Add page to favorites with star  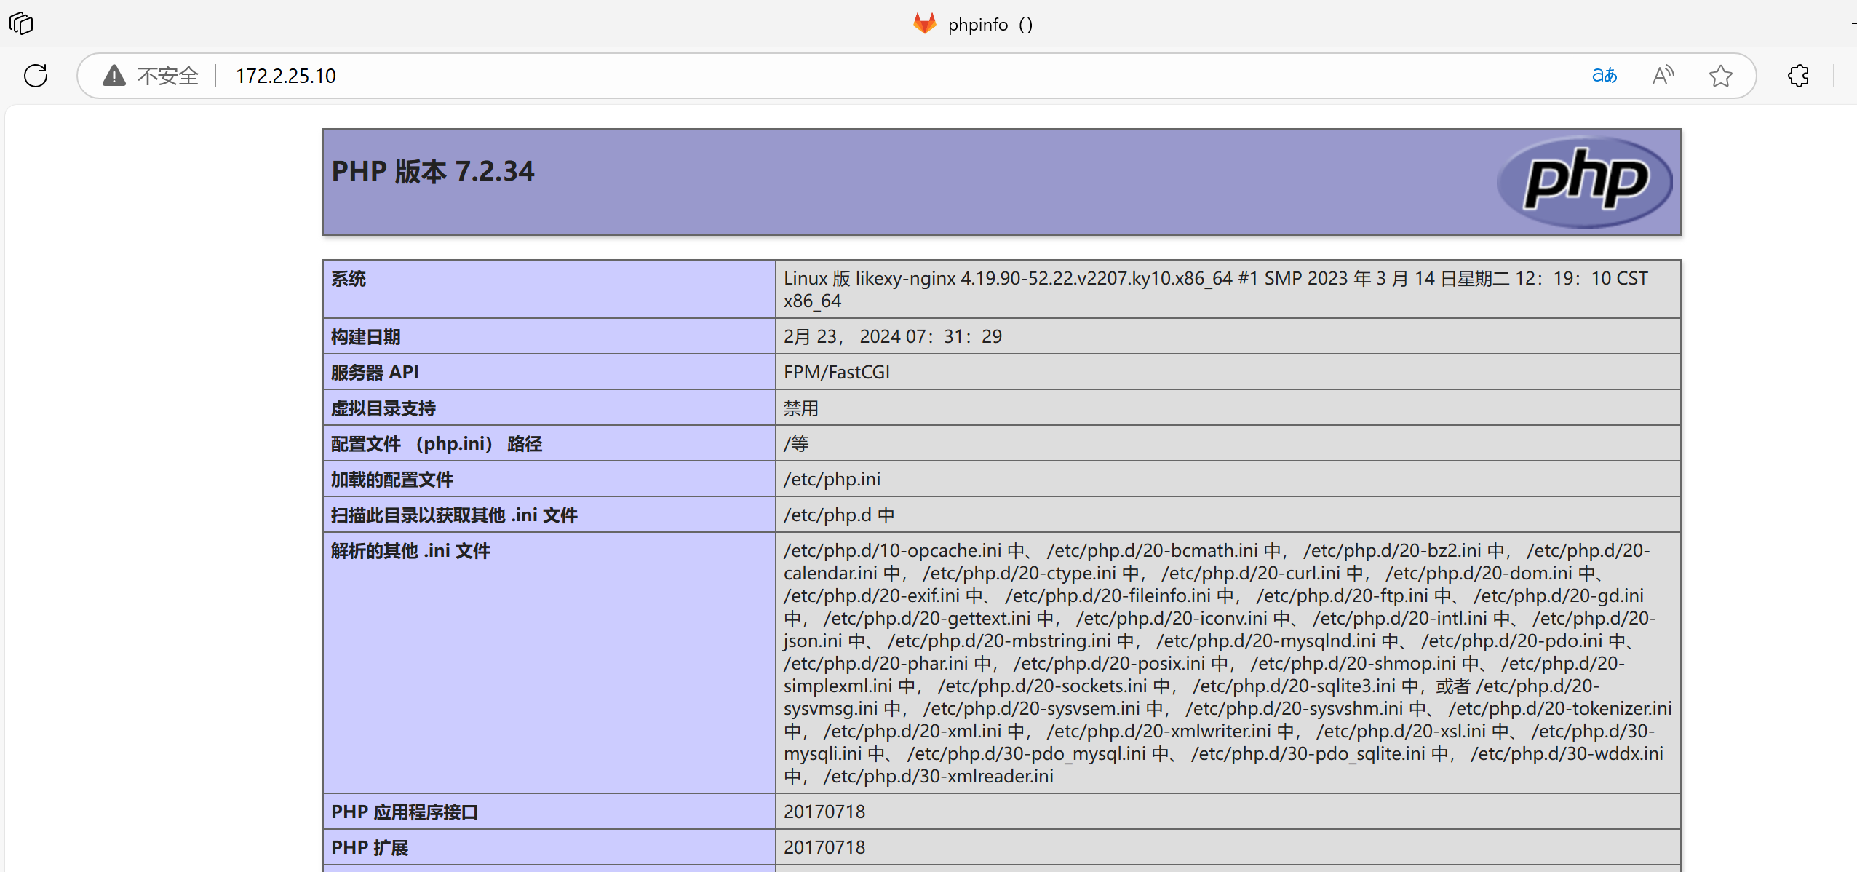(x=1720, y=76)
